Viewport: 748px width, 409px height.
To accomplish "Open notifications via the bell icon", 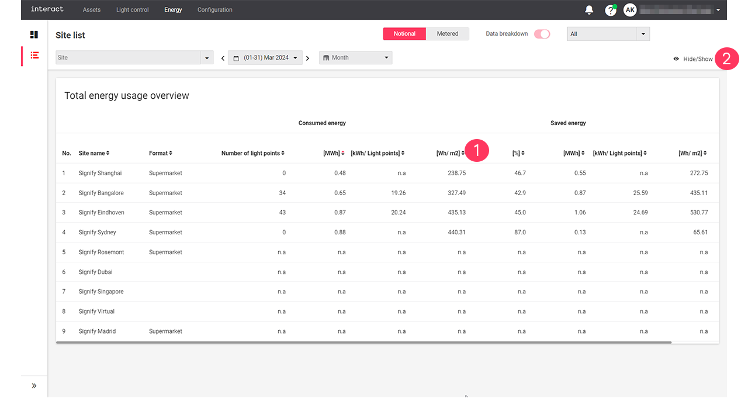I will point(588,10).
